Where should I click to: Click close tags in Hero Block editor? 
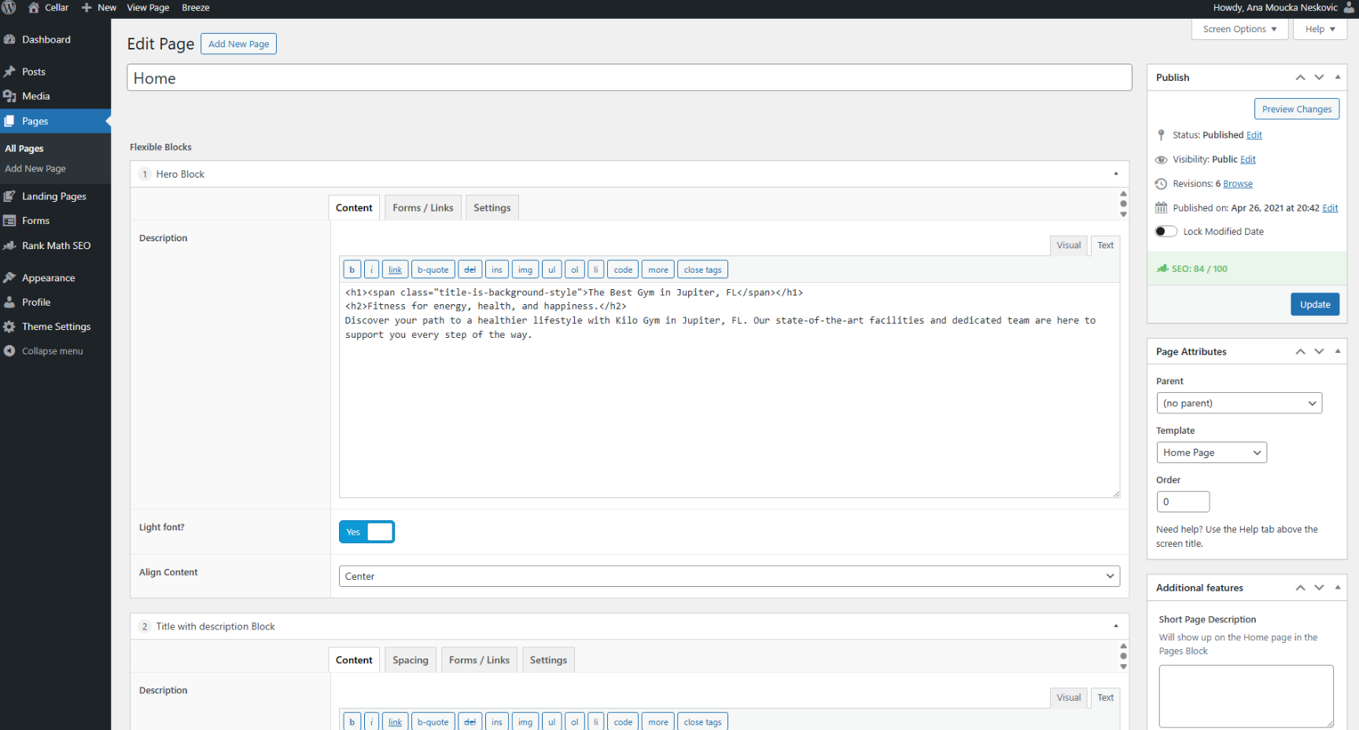pyautogui.click(x=702, y=270)
